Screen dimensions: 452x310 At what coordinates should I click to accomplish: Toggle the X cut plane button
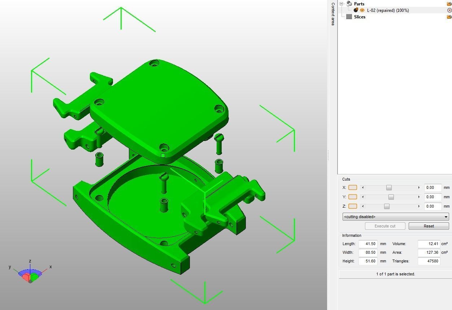(x=353, y=187)
